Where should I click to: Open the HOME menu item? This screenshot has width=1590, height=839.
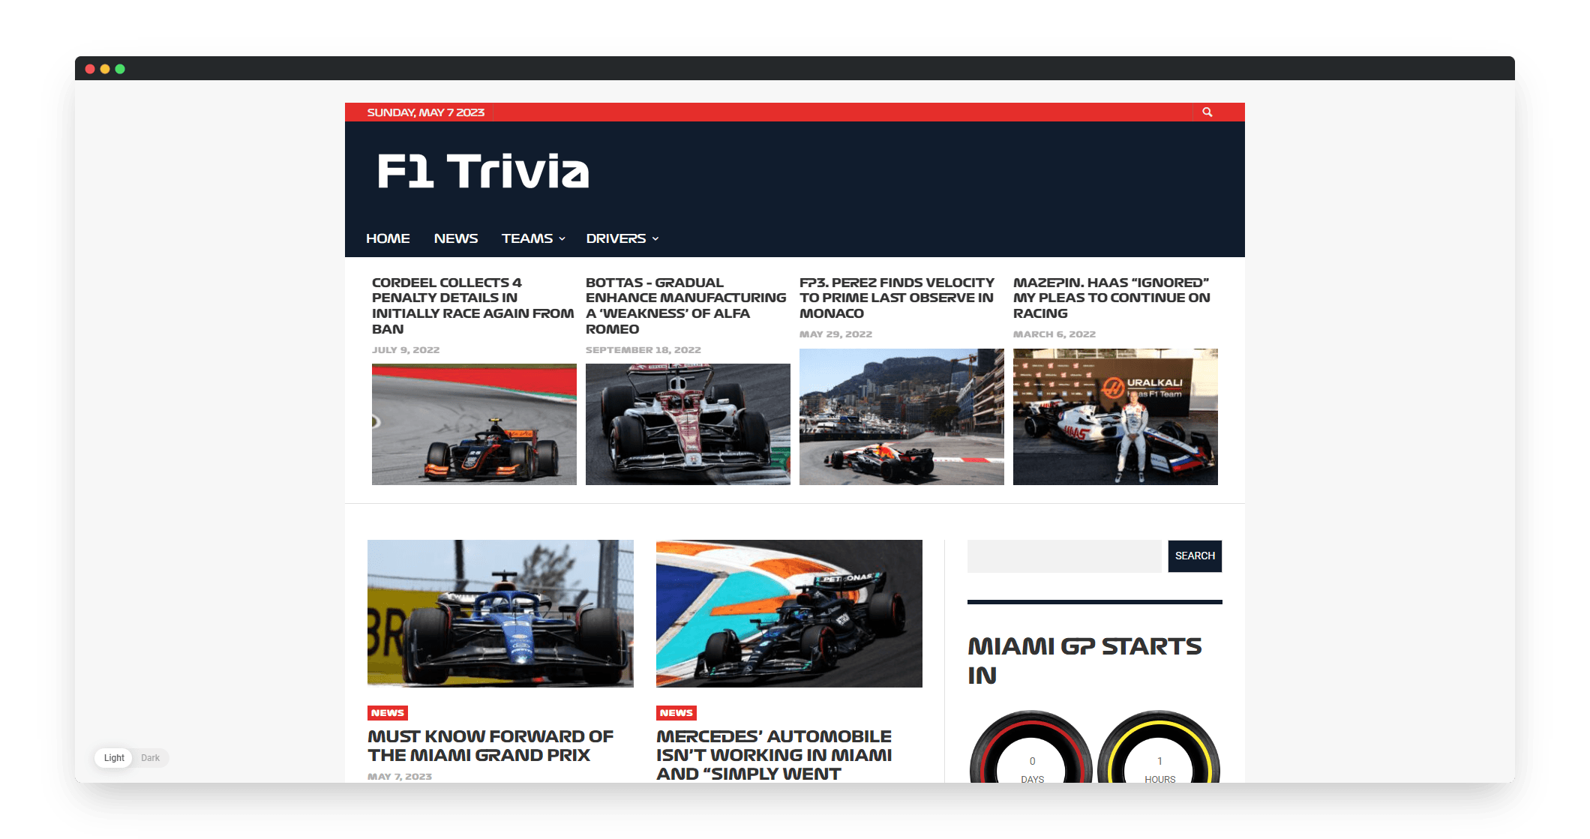click(x=388, y=238)
